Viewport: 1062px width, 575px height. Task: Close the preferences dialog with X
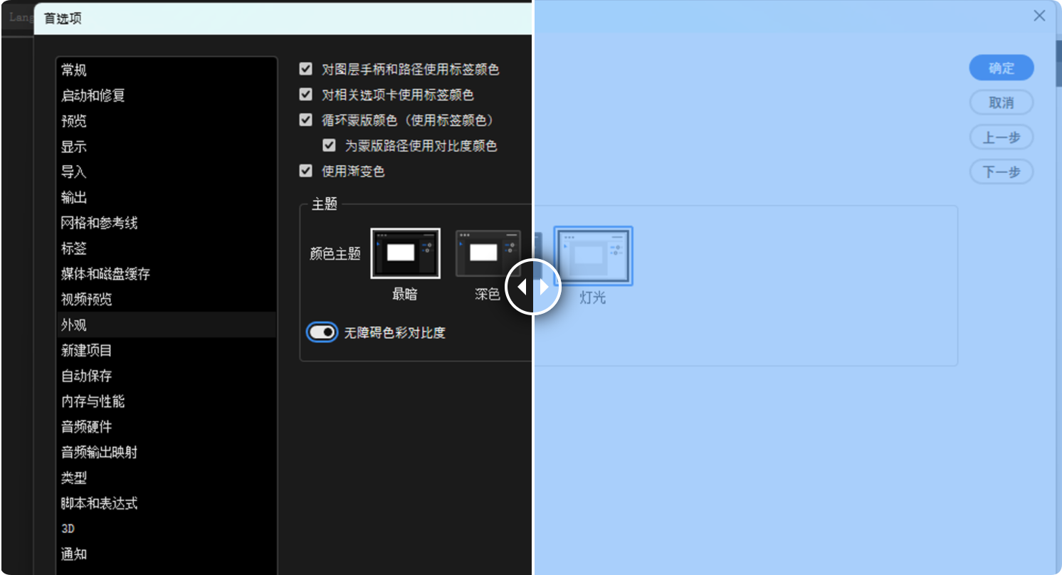[1039, 16]
